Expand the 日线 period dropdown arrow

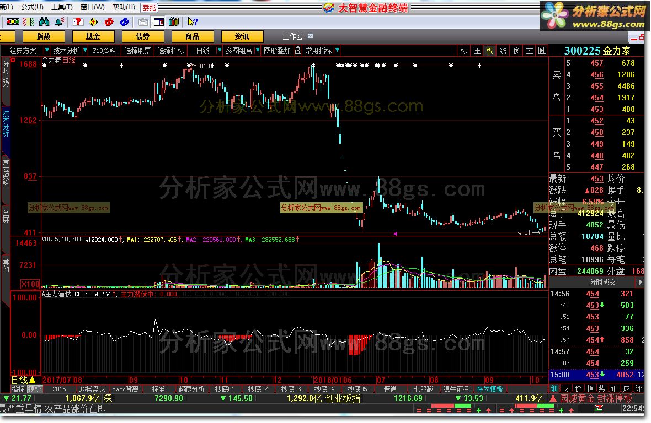pyautogui.click(x=219, y=50)
